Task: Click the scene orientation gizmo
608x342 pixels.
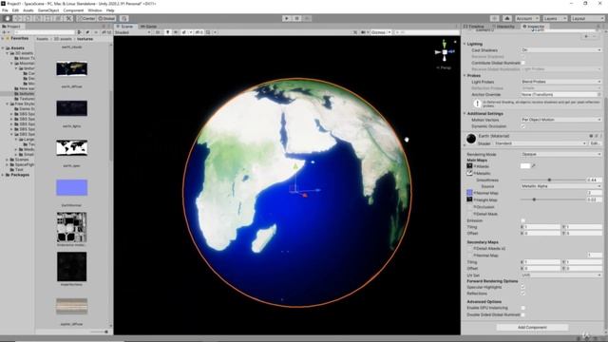Action: (445, 52)
